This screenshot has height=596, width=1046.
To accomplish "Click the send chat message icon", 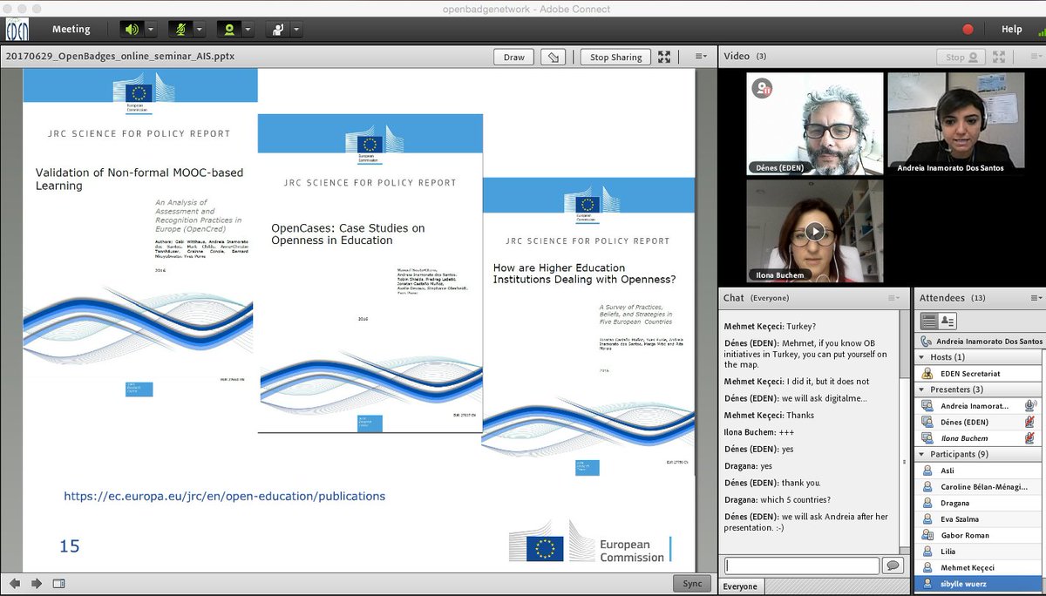I will (x=893, y=566).
